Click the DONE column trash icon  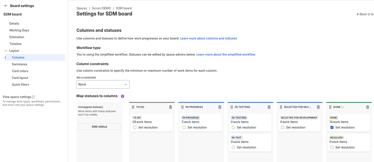click(368, 107)
